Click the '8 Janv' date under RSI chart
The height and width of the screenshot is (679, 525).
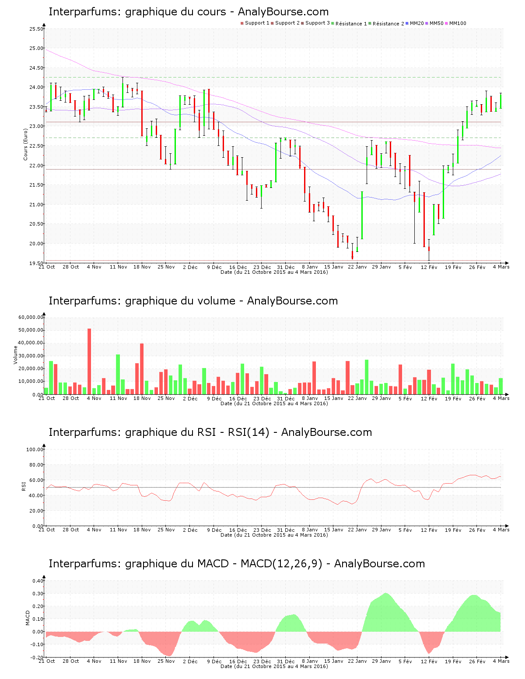pos(310,530)
